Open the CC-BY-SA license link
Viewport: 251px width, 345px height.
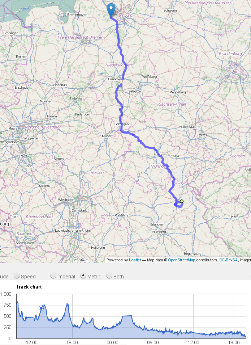point(228,260)
